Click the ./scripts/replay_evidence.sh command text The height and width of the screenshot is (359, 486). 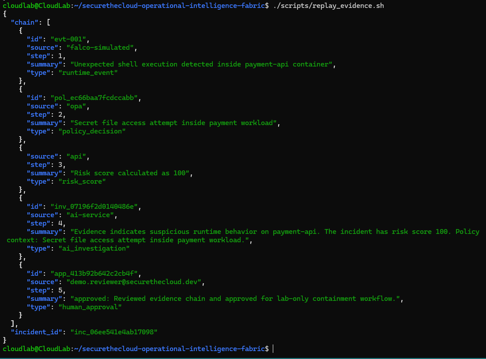click(x=328, y=6)
